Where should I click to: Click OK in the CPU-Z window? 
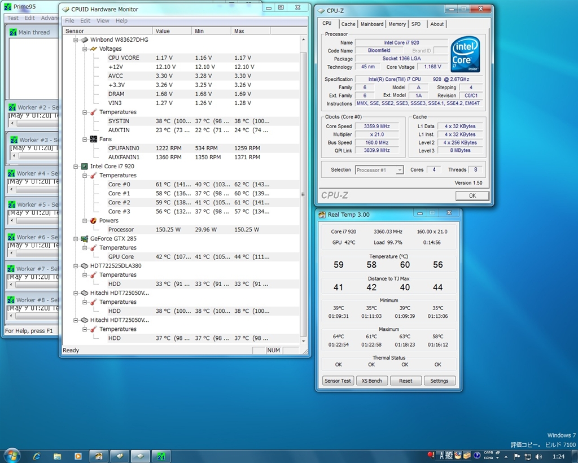pos(472,196)
